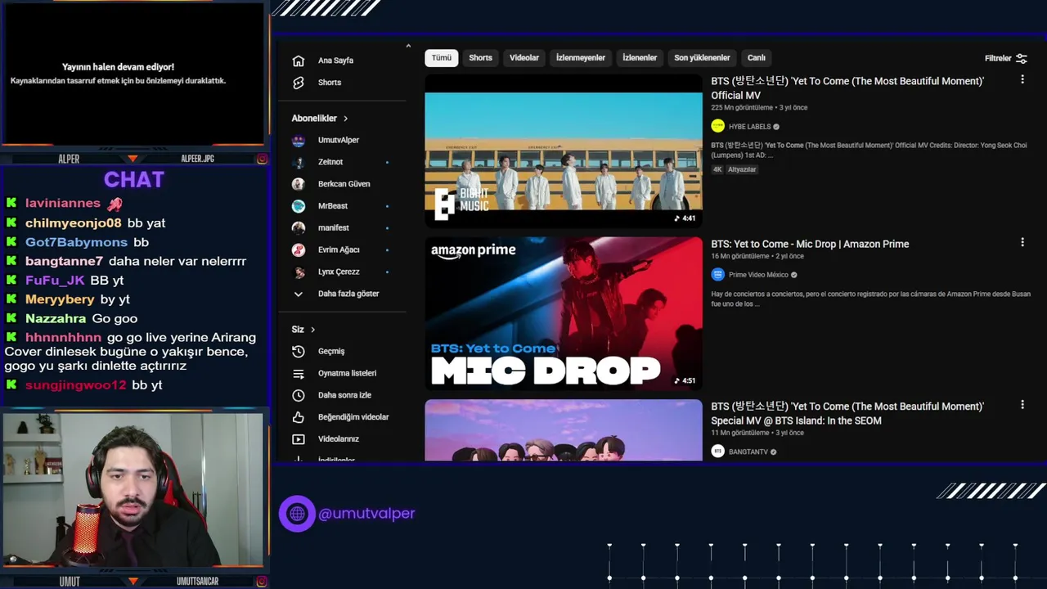The image size is (1047, 589).
Task: Click the 4K badge on first video
Action: 717,169
